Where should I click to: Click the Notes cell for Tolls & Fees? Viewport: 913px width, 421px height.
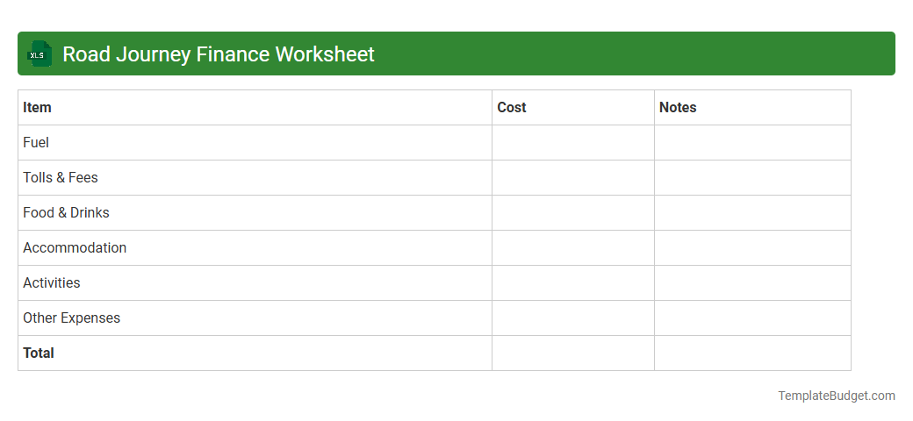click(752, 178)
